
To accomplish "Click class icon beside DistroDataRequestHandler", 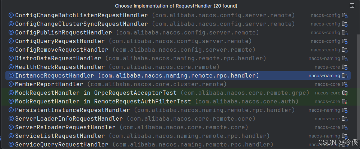I will click(x=11, y=58).
